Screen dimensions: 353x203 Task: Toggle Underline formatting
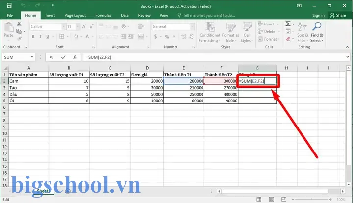pyautogui.click(x=48, y=36)
